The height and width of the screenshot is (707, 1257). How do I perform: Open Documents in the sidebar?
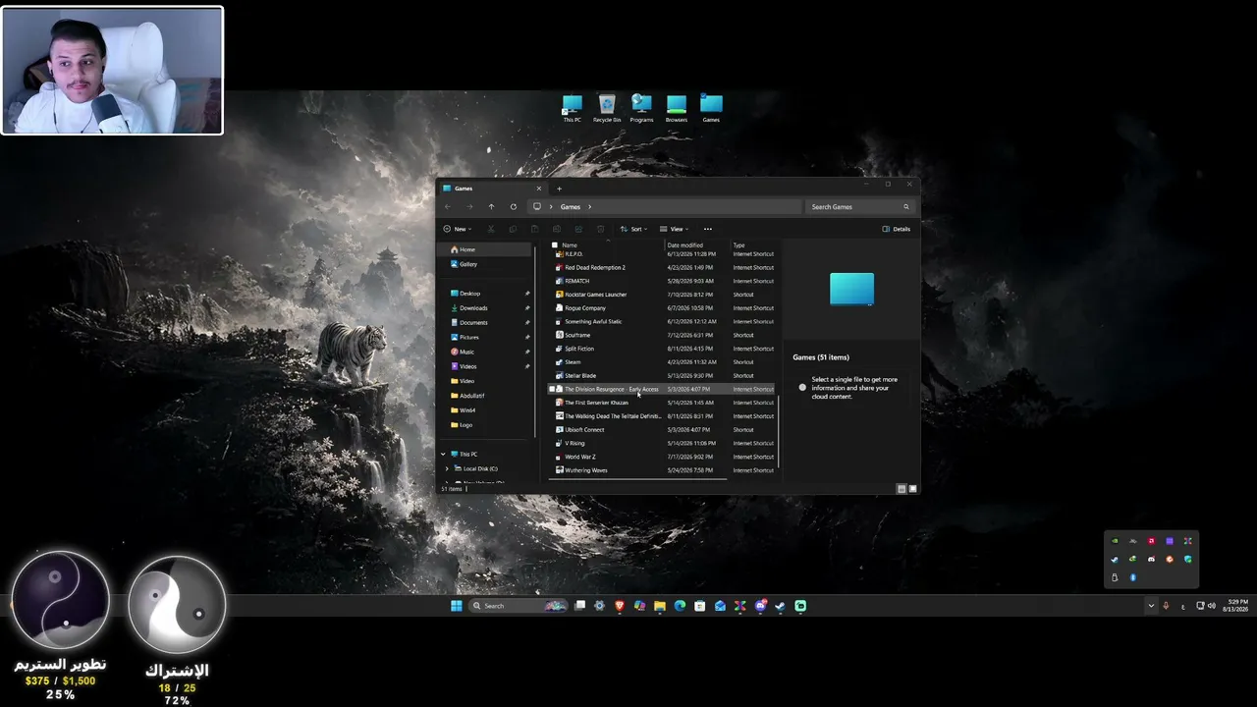(485, 322)
